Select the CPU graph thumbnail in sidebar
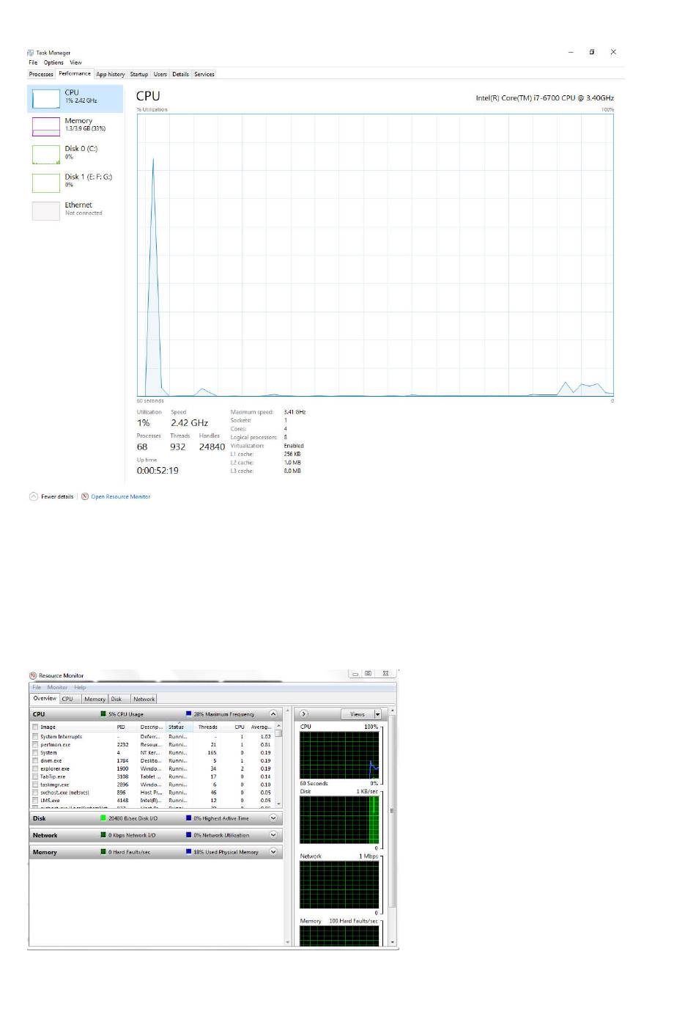696x1017 pixels. [46, 98]
